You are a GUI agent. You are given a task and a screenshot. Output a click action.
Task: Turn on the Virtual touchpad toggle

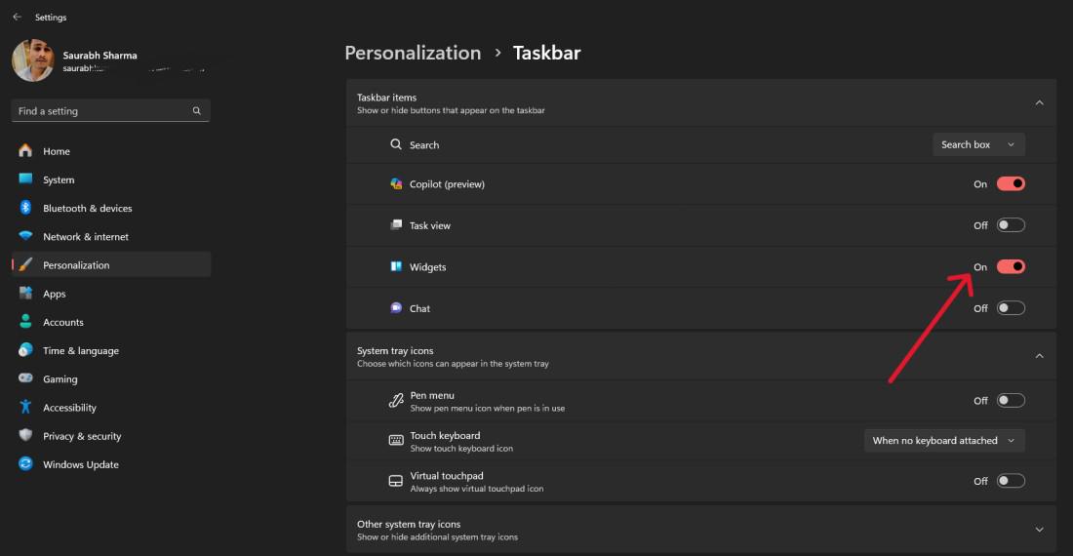tap(1011, 481)
